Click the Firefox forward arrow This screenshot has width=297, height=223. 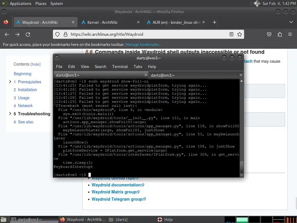tap(17, 35)
